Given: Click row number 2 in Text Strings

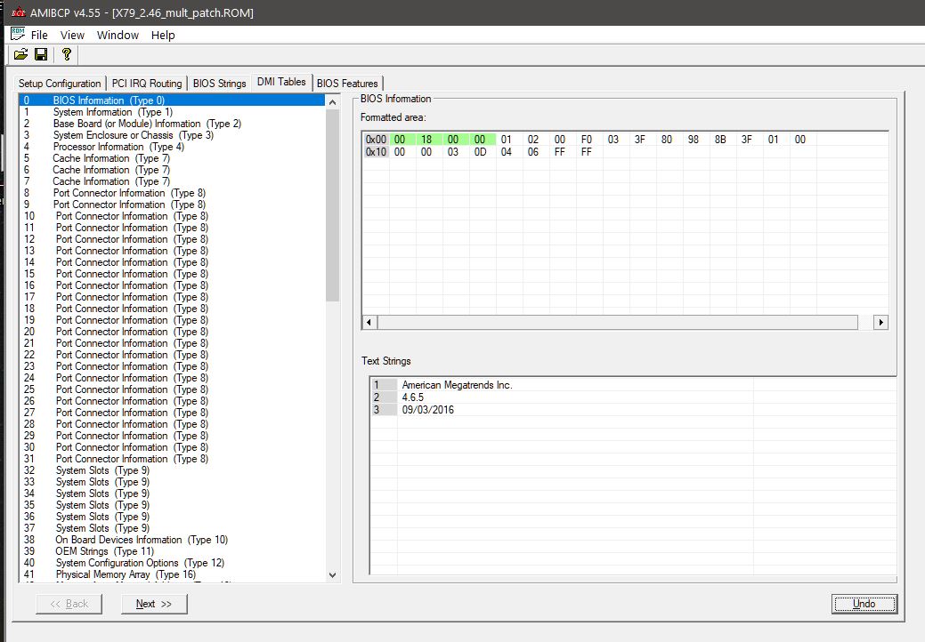Looking at the screenshot, I should click(x=384, y=397).
